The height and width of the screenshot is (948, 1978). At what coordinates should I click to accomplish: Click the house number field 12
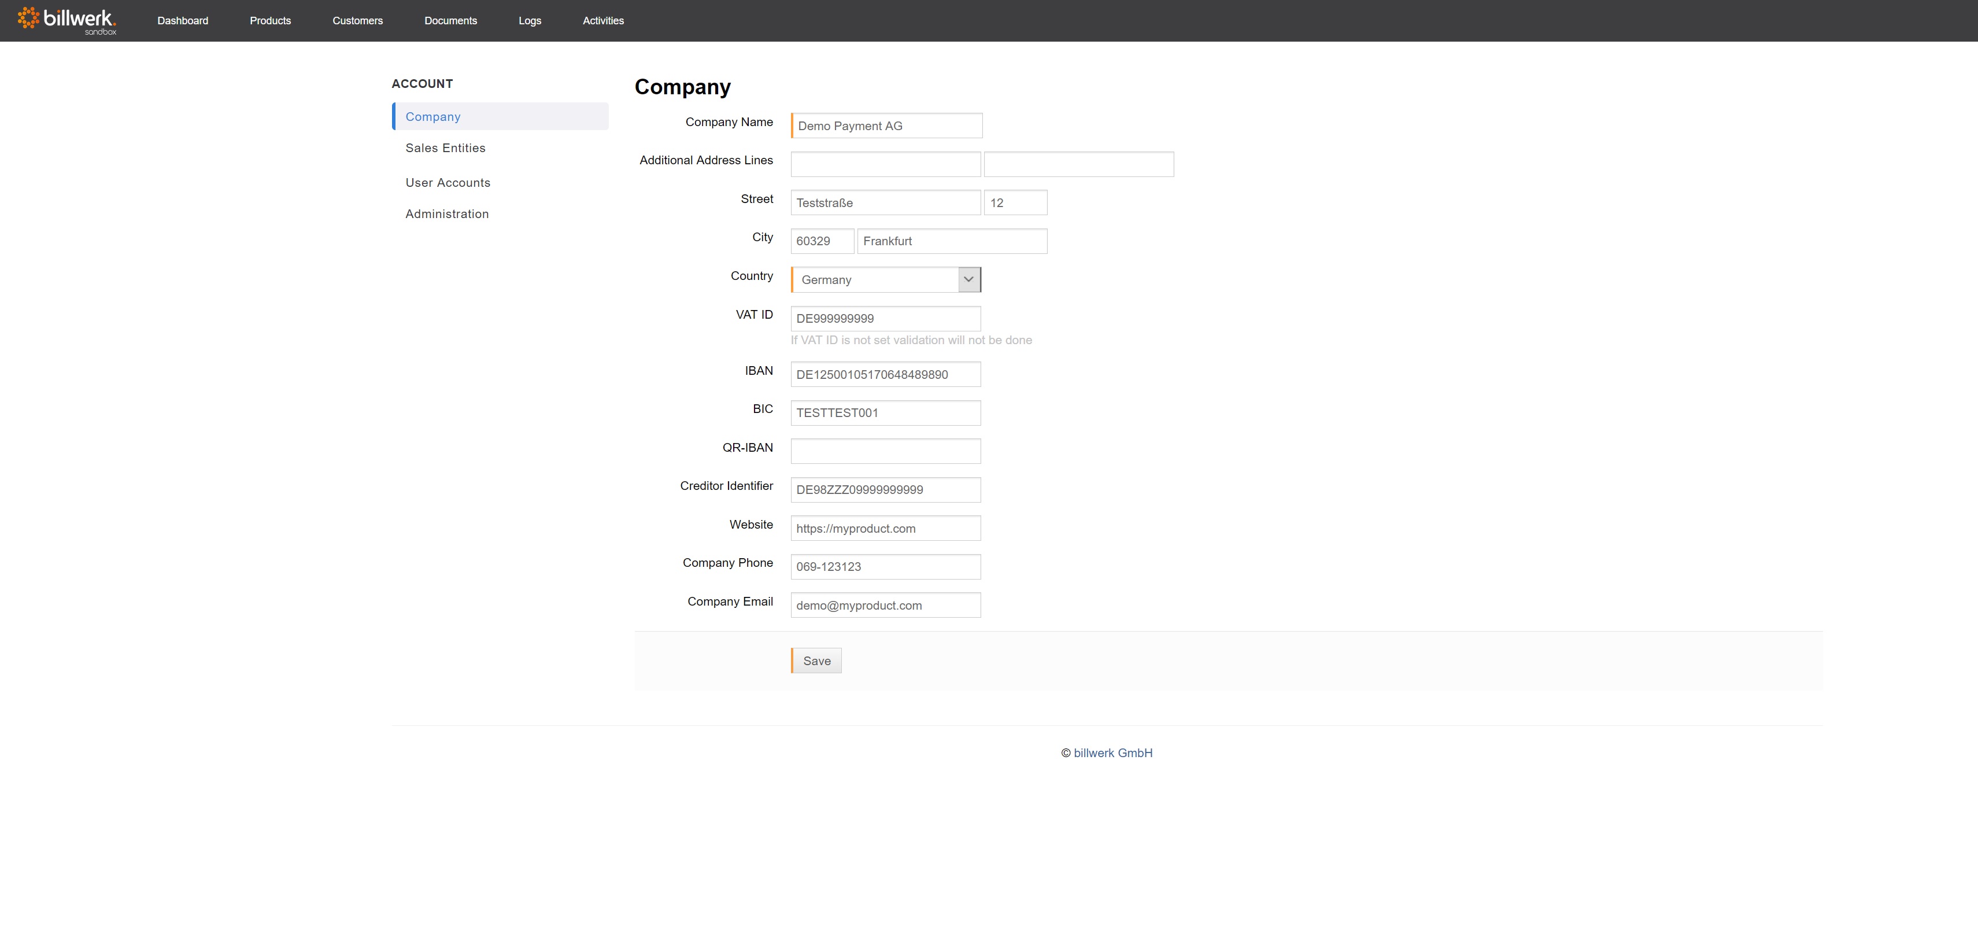[x=1016, y=203]
